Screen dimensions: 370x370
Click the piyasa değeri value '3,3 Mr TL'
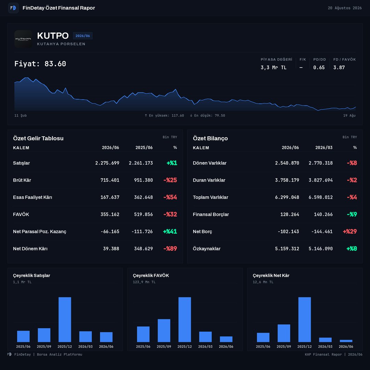(x=273, y=67)
